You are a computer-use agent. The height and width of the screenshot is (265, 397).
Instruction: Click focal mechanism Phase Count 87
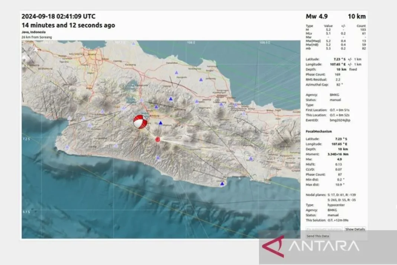tap(340, 175)
